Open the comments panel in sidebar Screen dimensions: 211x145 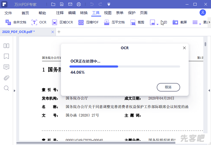[6, 67]
